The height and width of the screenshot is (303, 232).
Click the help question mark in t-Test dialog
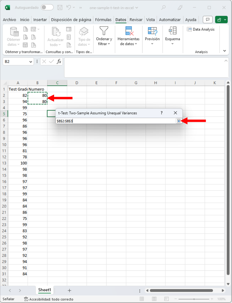tap(161, 113)
